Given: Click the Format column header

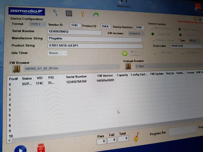Looking at the screenshot, I should pos(190,73).
